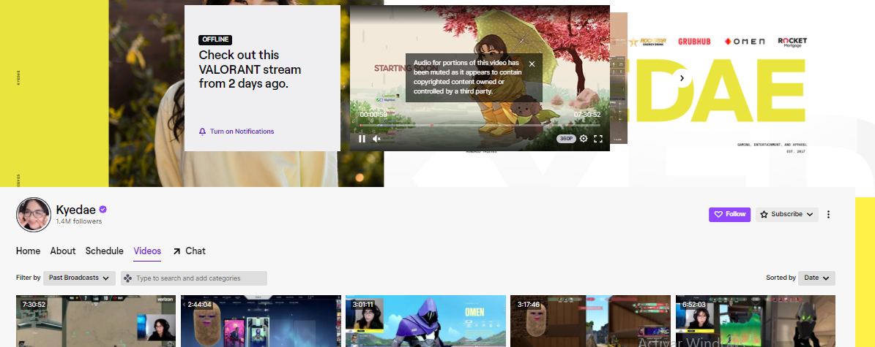875x347 pixels.
Task: Open the 2:44:04 broadcast thumbnail
Action: pyautogui.click(x=261, y=321)
